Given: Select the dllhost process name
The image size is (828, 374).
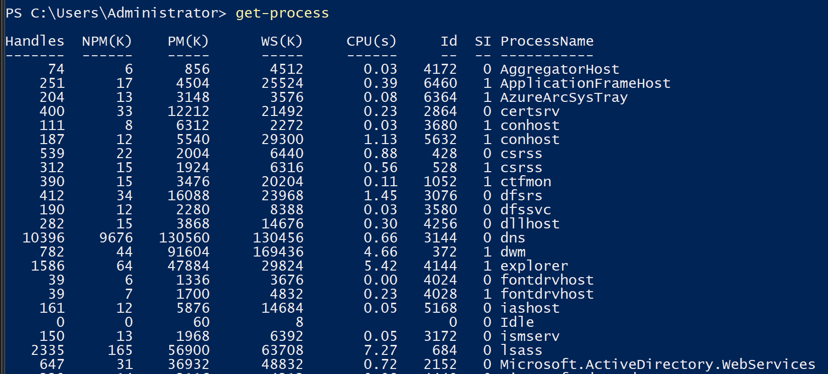Looking at the screenshot, I should [530, 224].
